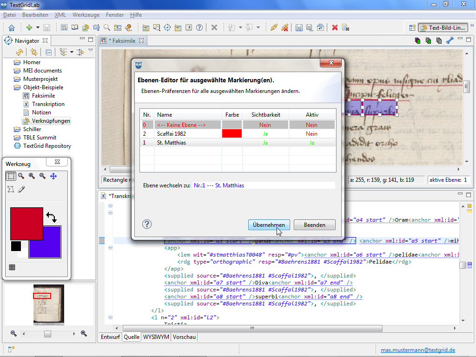Viewport: 476px width, 357px height.
Task: Click the Beenden button
Action: pos(314,225)
